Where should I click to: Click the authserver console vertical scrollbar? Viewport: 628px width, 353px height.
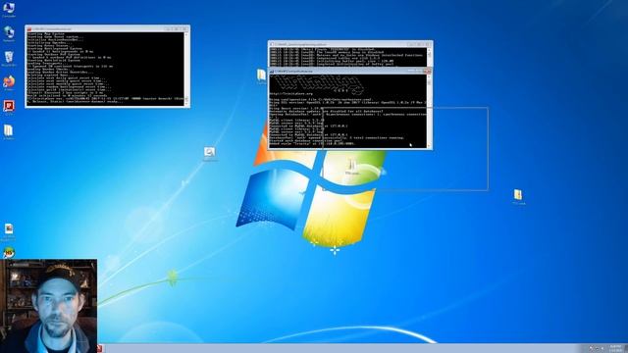430,111
